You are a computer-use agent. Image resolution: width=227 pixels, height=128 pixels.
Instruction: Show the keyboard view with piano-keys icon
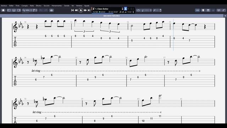point(208,10)
